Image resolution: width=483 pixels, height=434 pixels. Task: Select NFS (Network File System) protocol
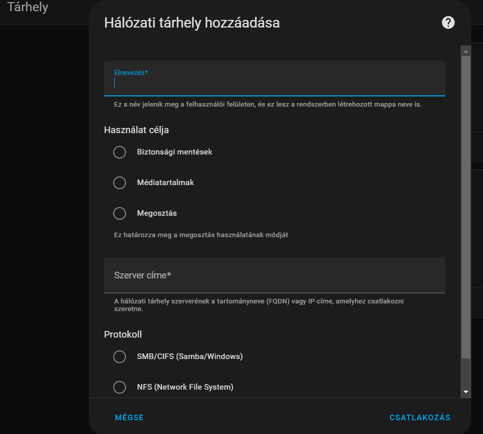tap(119, 387)
